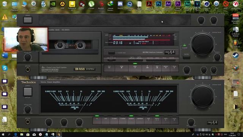Launch uTorrent from the desktop
Image resolution: width=243 pixels, height=137 pixels.
click(91, 5)
